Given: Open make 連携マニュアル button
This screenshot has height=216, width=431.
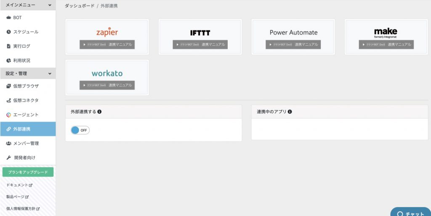Looking at the screenshot, I should [386, 45].
